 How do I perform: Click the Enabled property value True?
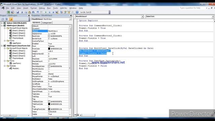click(x=58, y=44)
